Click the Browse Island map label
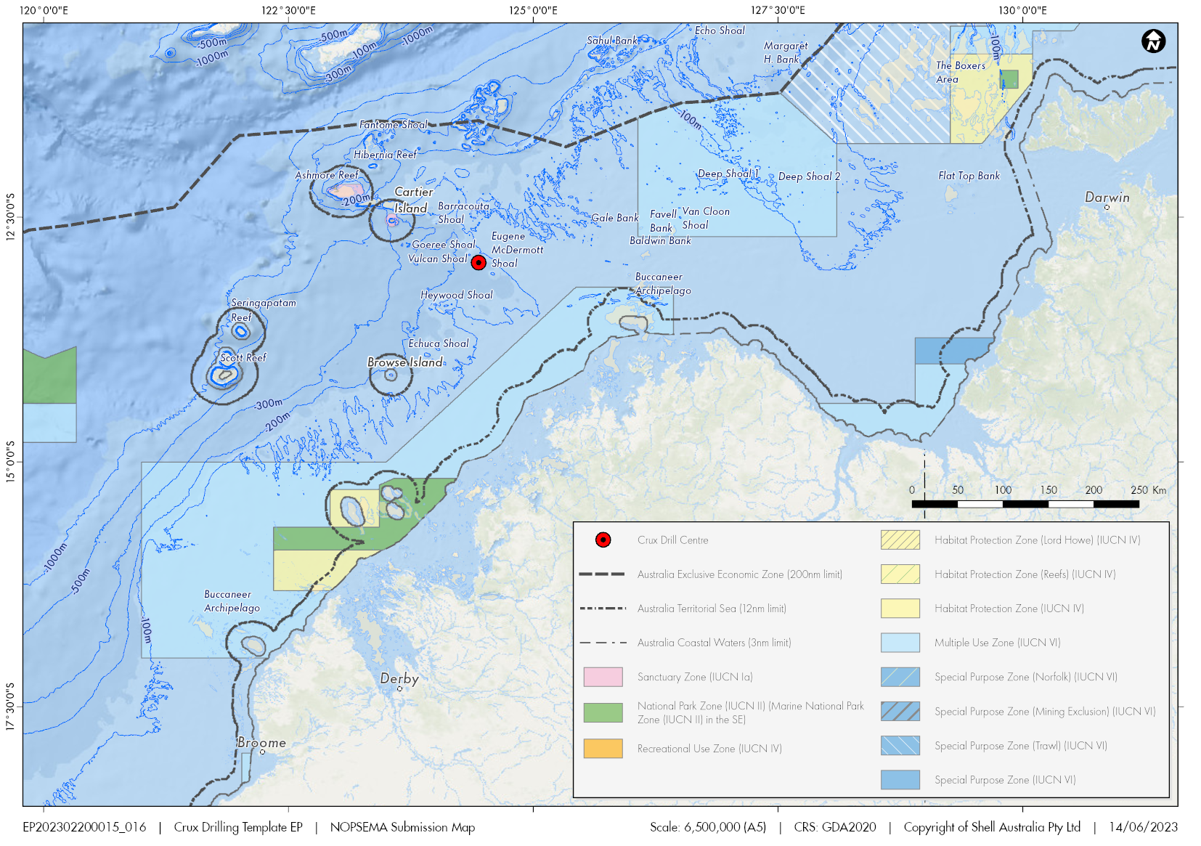 [x=405, y=362]
